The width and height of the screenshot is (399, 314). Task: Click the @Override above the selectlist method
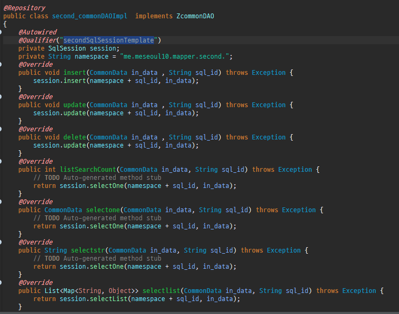click(36, 283)
